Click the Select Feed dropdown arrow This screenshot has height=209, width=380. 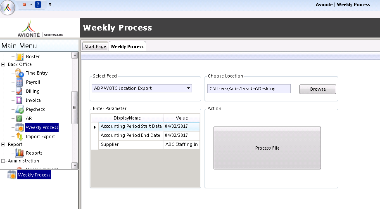(188, 88)
